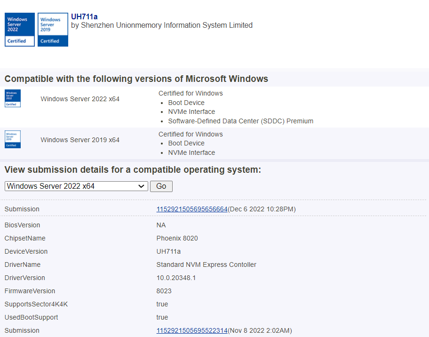The width and height of the screenshot is (429, 337).
Task: Open submission link 1152921505695522314
Action: 192,330
